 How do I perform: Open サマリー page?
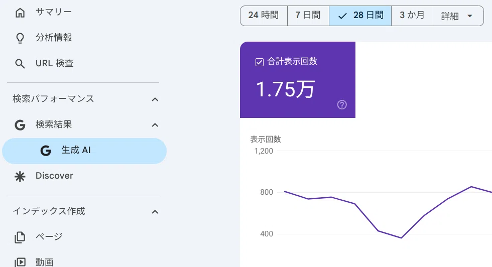(54, 12)
